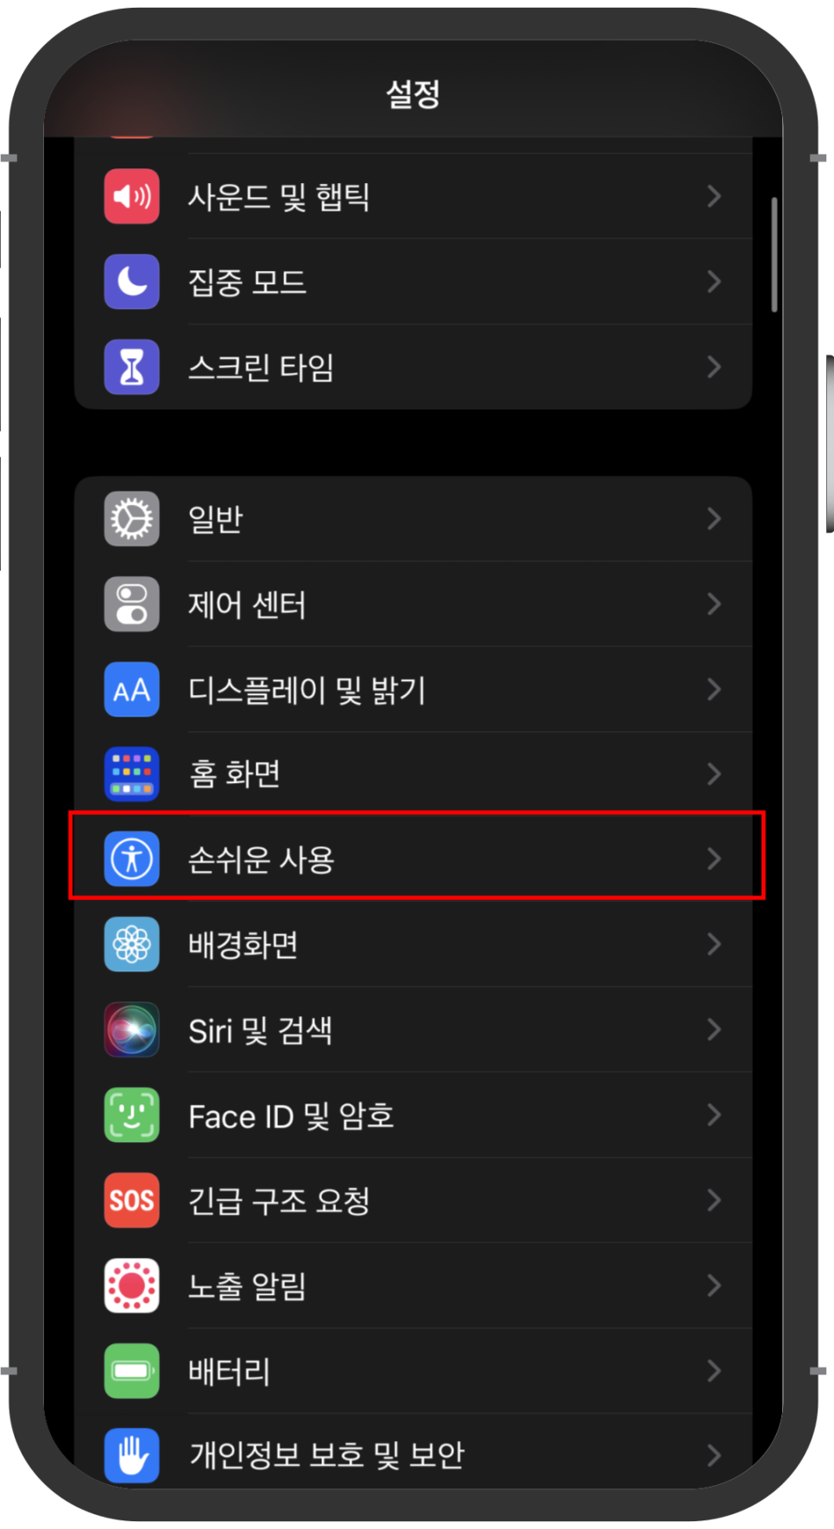Select the 디스플레이 및 밝기 label
The height and width of the screenshot is (1529, 834).
coord(307,690)
